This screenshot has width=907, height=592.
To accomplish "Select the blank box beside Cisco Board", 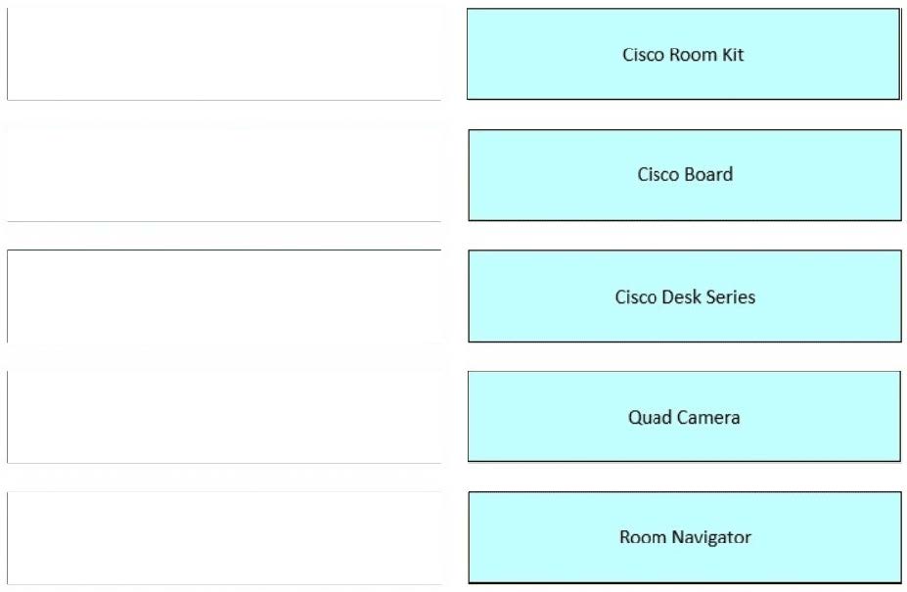I will (x=223, y=175).
